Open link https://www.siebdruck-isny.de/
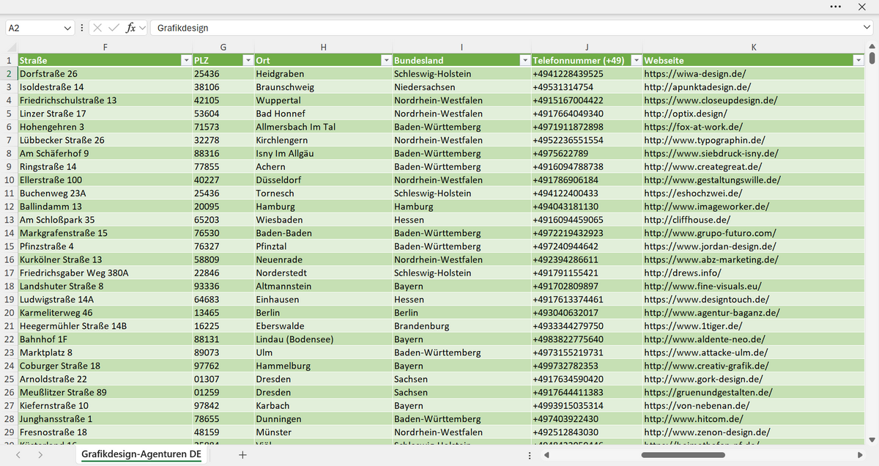The width and height of the screenshot is (879, 466). 711,153
